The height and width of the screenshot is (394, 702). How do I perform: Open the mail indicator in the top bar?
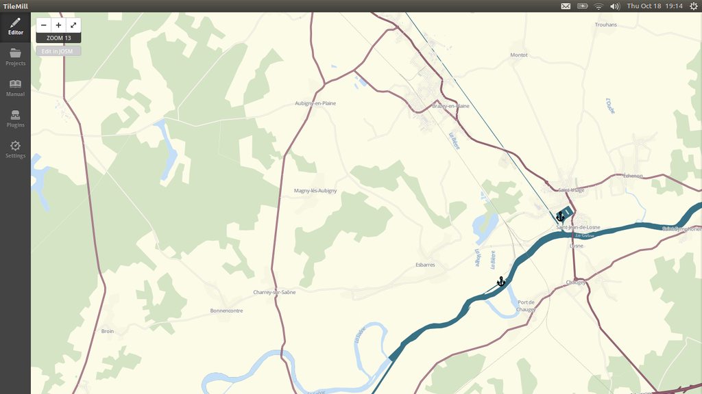[566, 6]
